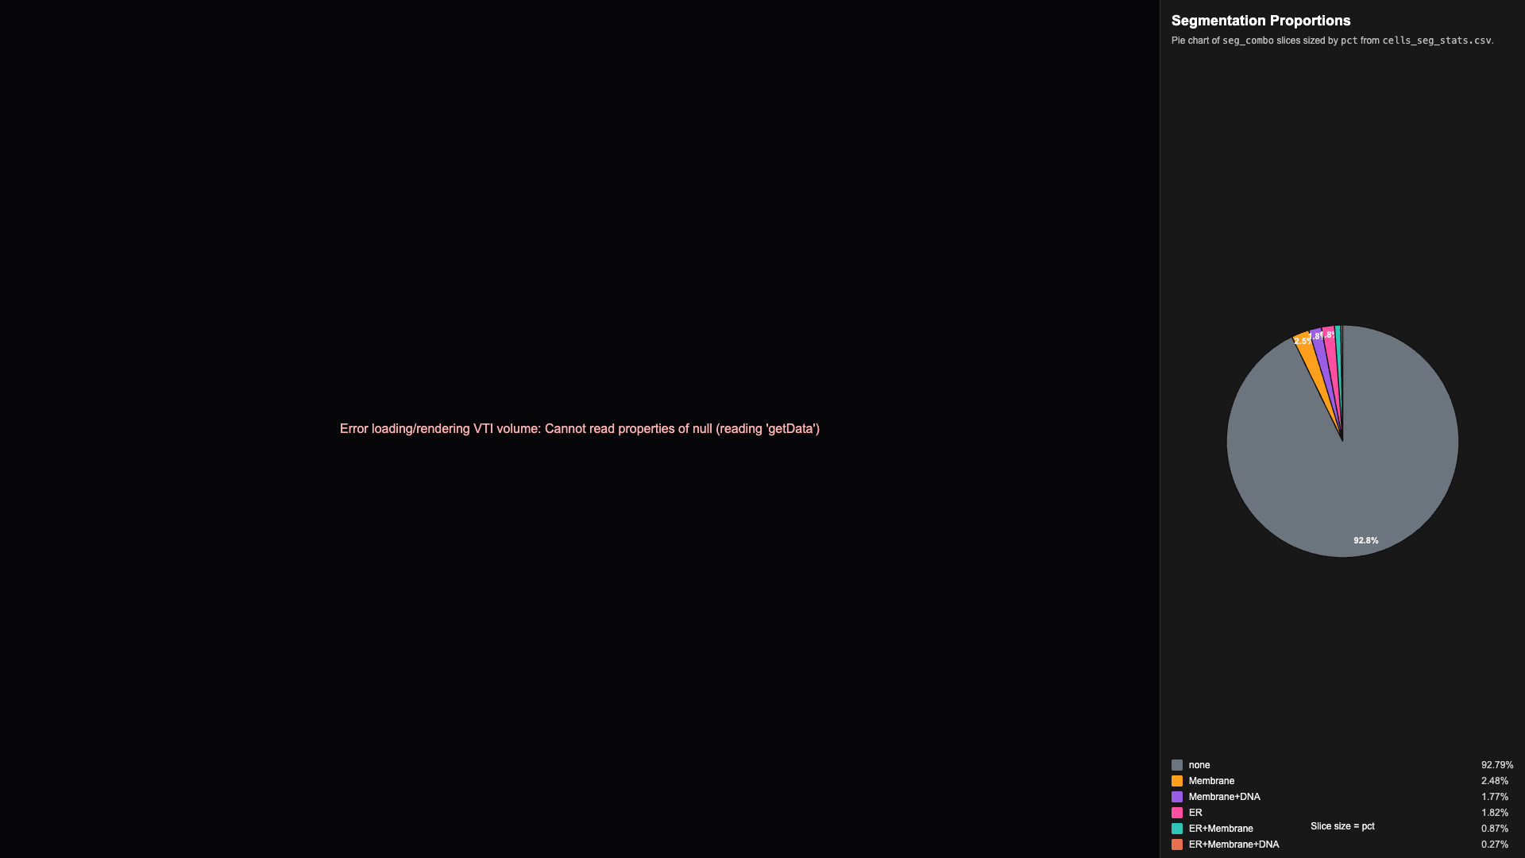Click the ER+Membrane+DNA legend swatch

(x=1177, y=844)
